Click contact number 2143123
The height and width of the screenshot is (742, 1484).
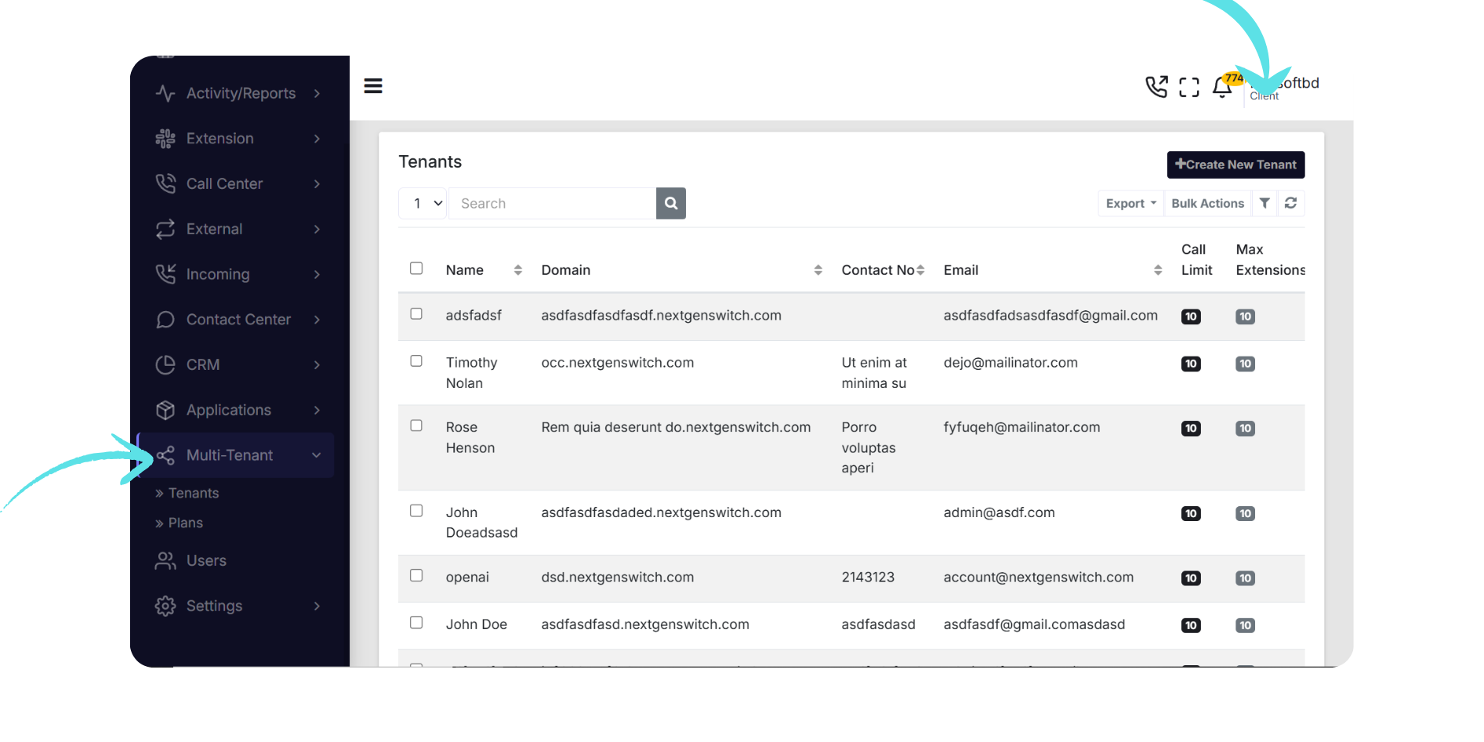coord(868,577)
